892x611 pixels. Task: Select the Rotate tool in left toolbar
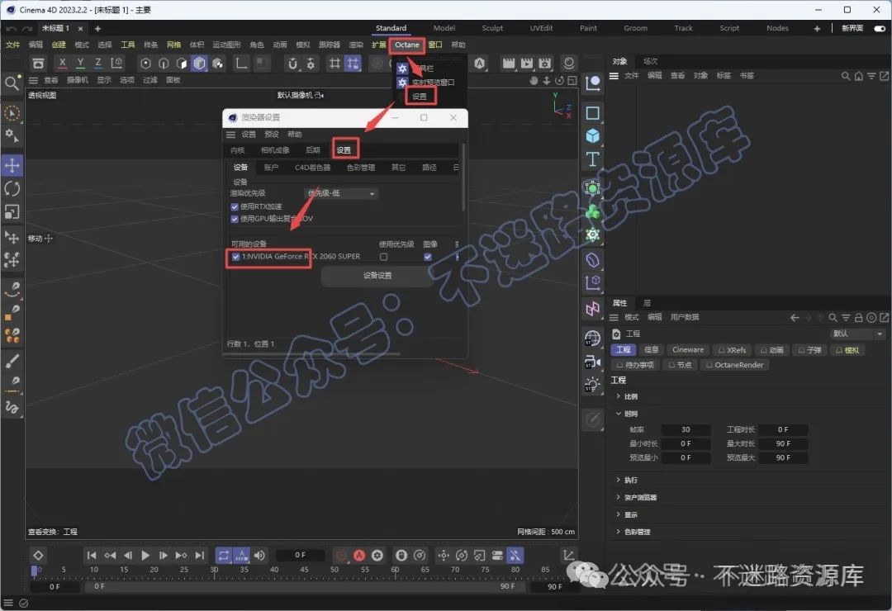click(12, 189)
